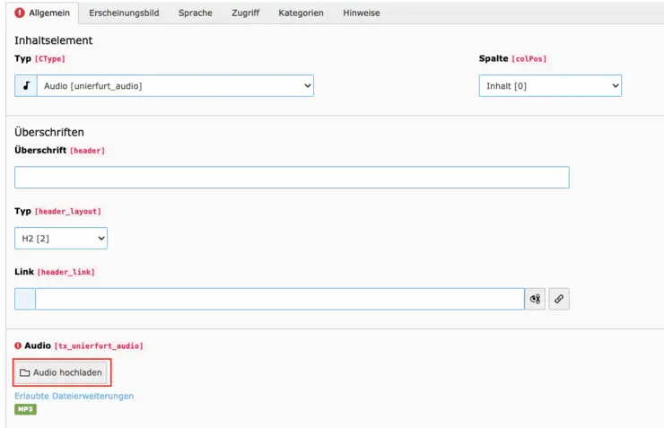This screenshot has width=664, height=428.
Task: Focus the Überschrift header text field
Action: coord(292,178)
